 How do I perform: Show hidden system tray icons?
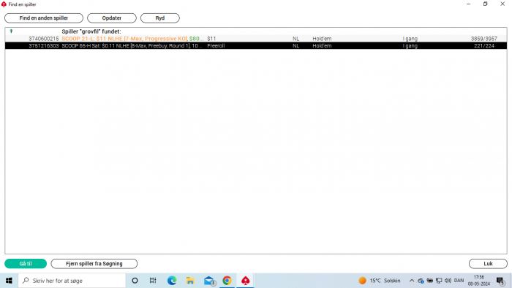[x=412, y=281]
